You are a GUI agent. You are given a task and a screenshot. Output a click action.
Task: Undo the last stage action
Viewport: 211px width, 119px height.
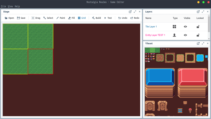click(x=123, y=18)
